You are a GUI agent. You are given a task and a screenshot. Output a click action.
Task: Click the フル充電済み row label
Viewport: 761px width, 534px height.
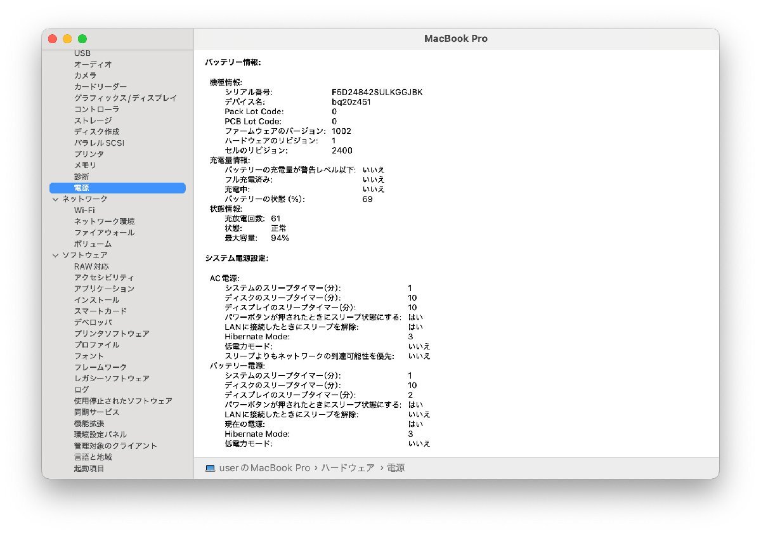pyautogui.click(x=249, y=179)
